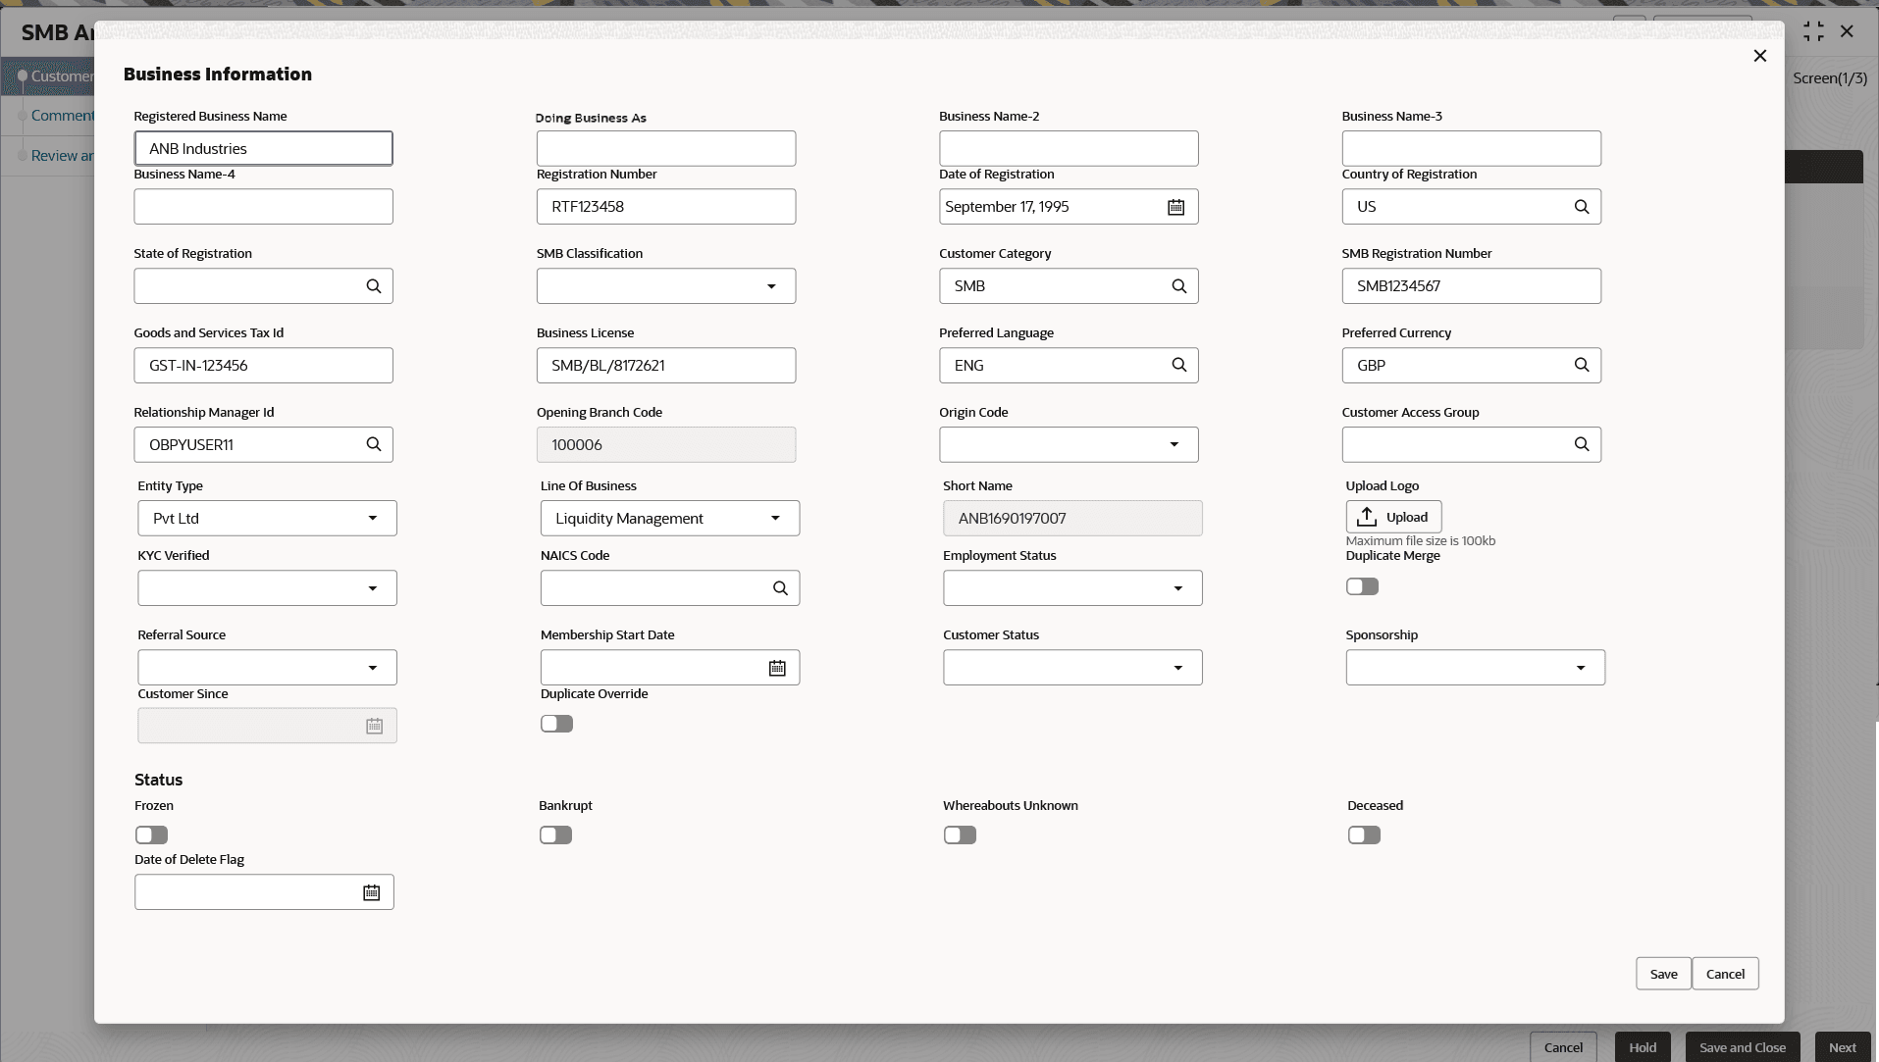Click the Business Name-4 input field
1879x1062 pixels.
click(x=263, y=207)
